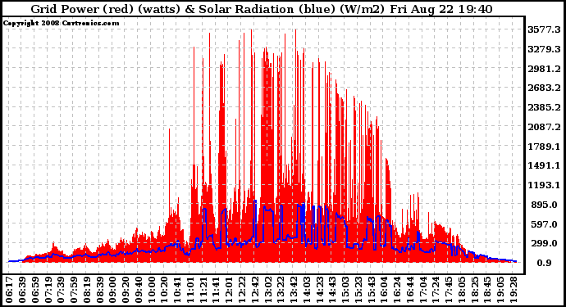Click the x-axis time label 19:28
The image size is (566, 307).
514,290
